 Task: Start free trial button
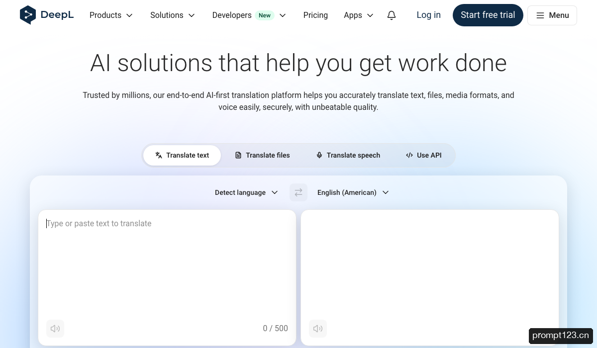coord(488,15)
